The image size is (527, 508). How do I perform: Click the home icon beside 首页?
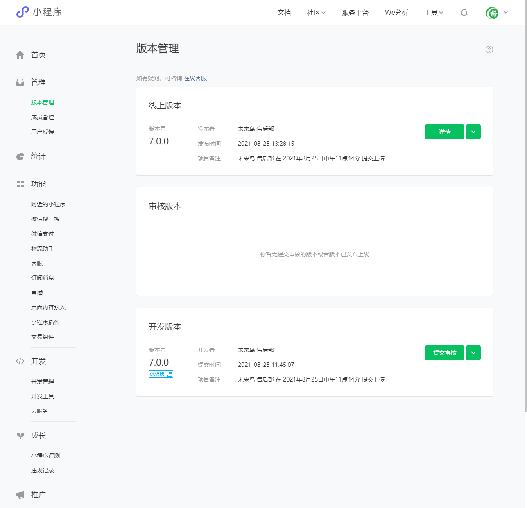click(20, 55)
